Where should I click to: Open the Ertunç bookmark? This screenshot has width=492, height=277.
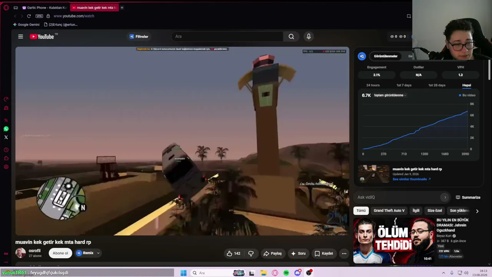coord(61,25)
